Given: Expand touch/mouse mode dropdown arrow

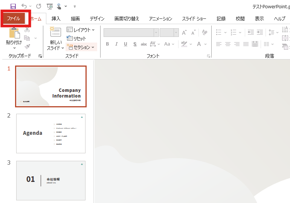Looking at the screenshot, I should coord(66,6).
